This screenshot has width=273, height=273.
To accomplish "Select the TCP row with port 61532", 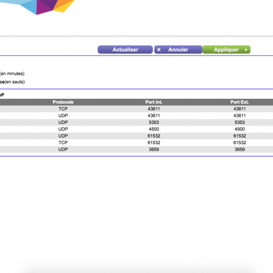I will click(x=136, y=143).
